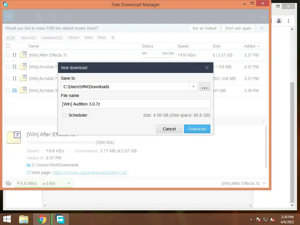Open the FDM hamburger main menu
The width and height of the screenshot is (300, 225).
click(x=263, y=17)
